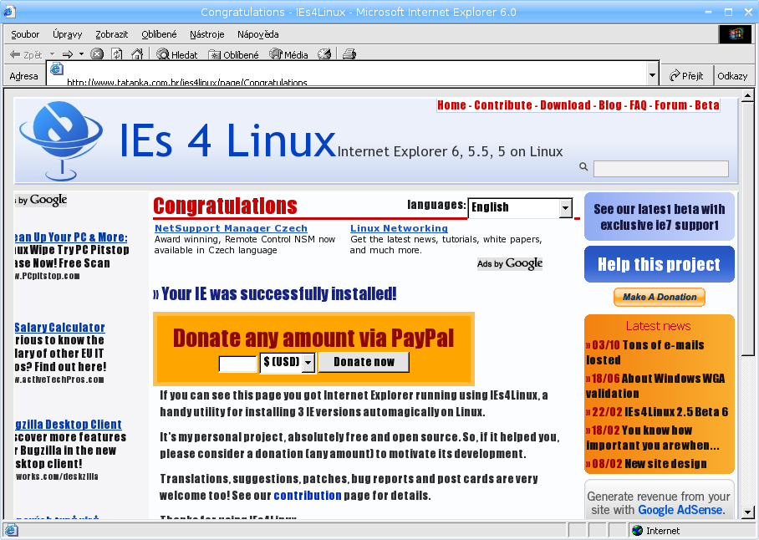Click the Print toolbar icon

point(349,54)
